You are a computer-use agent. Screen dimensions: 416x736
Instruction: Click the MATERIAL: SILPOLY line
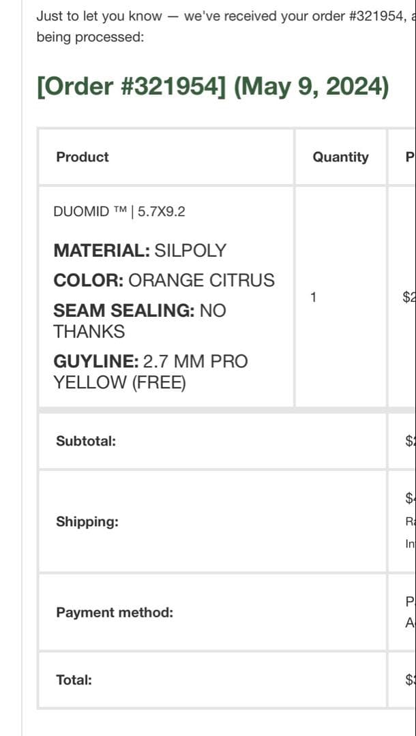(x=139, y=250)
